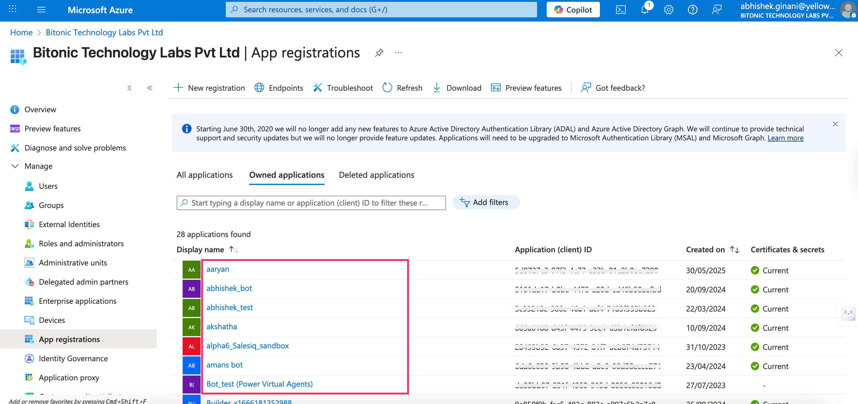The height and width of the screenshot is (404, 858).
Task: Focus the global search bar
Action: coord(381,10)
